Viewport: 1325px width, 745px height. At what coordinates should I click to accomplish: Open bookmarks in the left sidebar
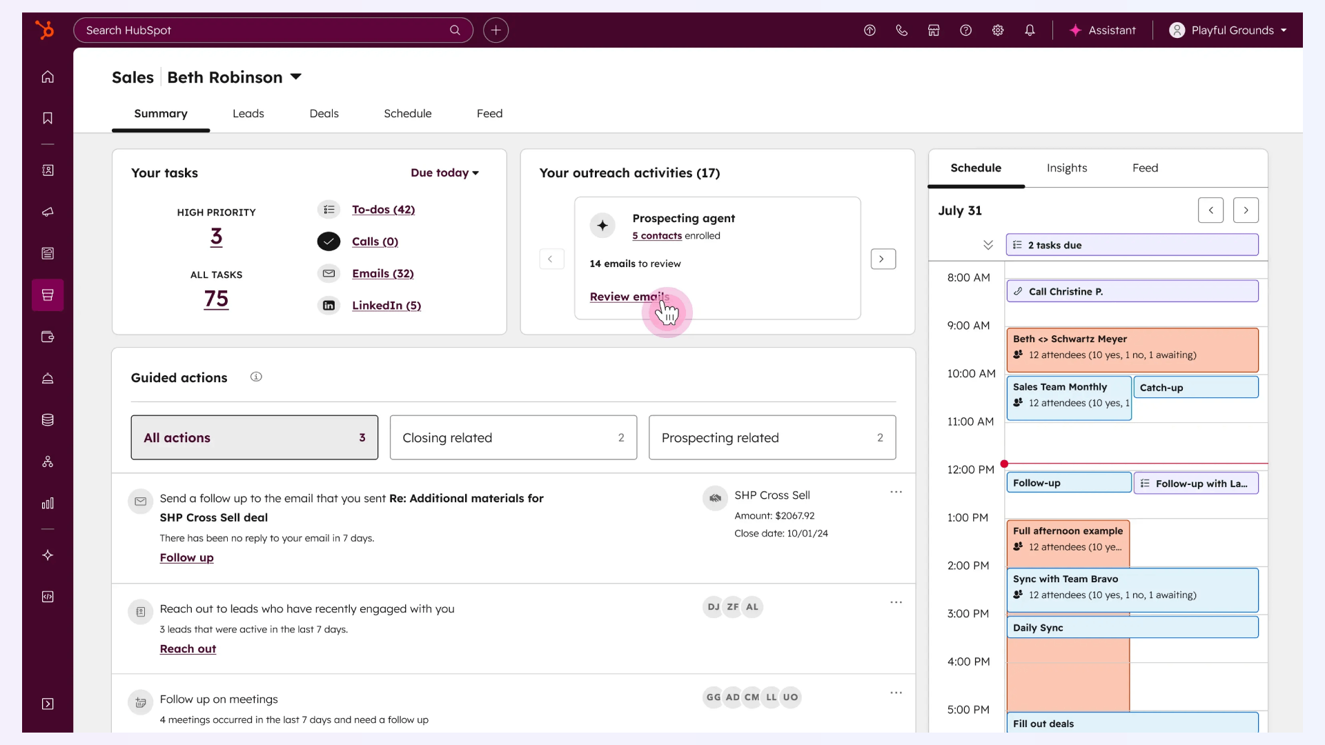48,118
